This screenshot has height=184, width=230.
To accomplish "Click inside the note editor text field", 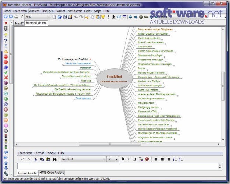I will click(x=117, y=166).
